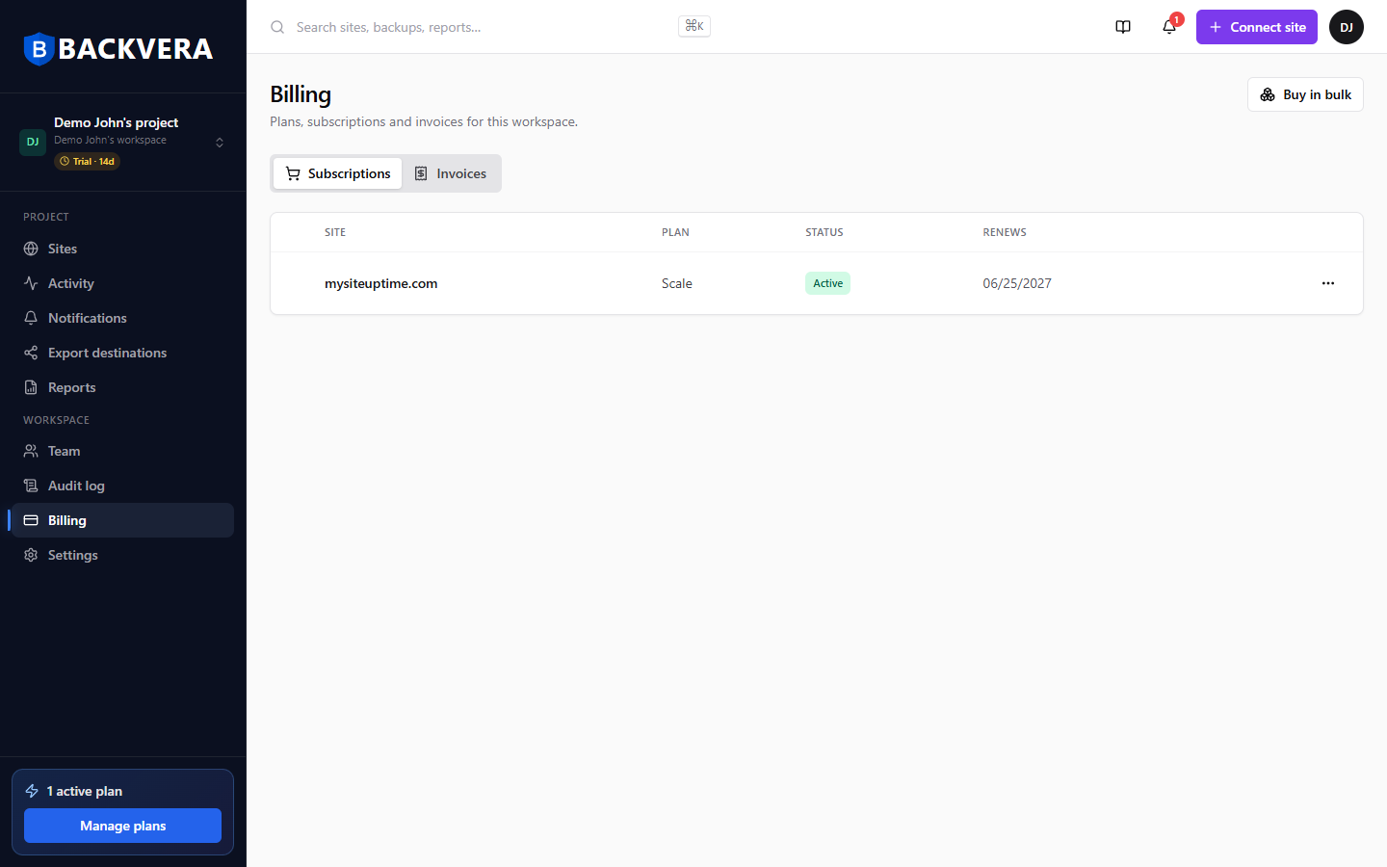Click the ⌘K shortcut hint
1387x867 pixels.
click(x=694, y=26)
